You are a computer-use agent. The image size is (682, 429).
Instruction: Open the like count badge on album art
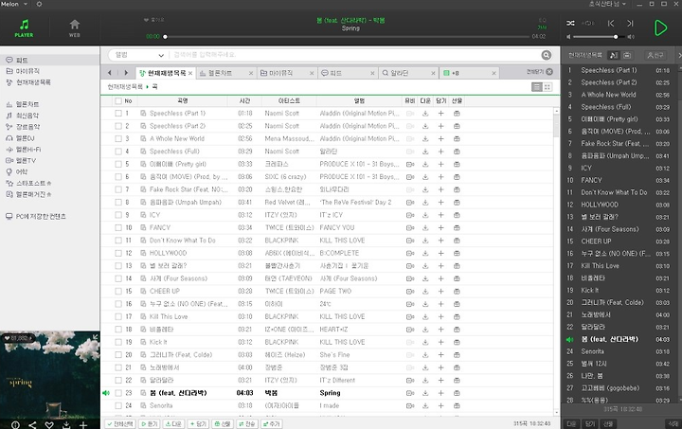click(18, 338)
